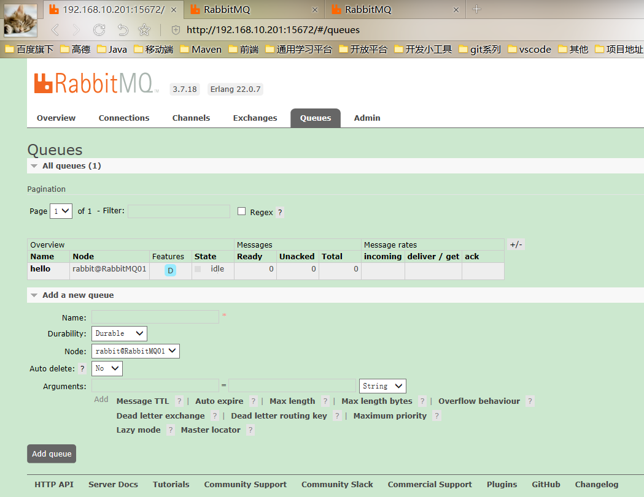The image size is (644, 497).
Task: Insert the Message TTL argument
Action: click(142, 401)
